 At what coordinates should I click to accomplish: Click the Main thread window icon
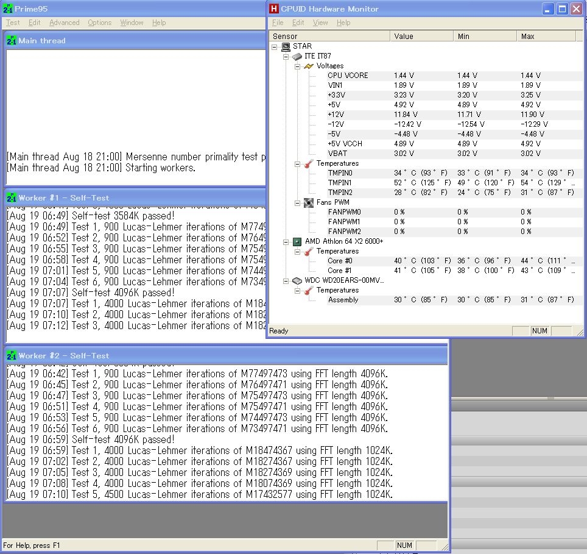12,41
